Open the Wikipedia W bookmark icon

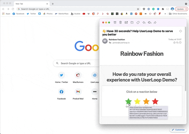pyautogui.click(x=89, y=14)
